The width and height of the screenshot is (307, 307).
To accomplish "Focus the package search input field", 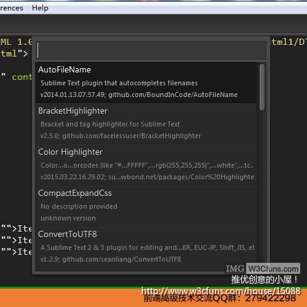I will [151, 50].
